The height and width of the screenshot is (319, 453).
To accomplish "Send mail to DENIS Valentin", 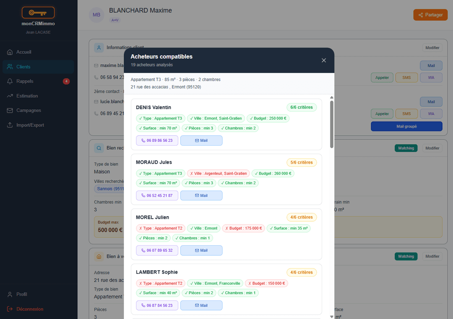I will pos(201,141).
